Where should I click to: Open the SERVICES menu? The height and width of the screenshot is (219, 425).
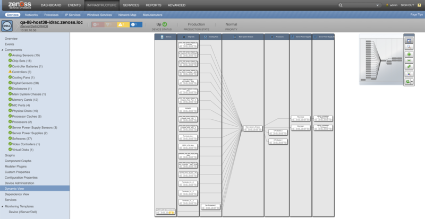click(131, 5)
